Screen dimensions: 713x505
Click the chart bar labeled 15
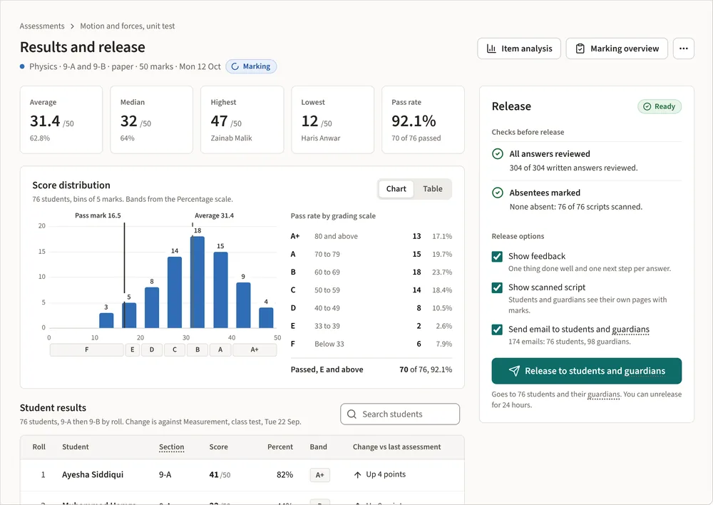(x=220, y=290)
